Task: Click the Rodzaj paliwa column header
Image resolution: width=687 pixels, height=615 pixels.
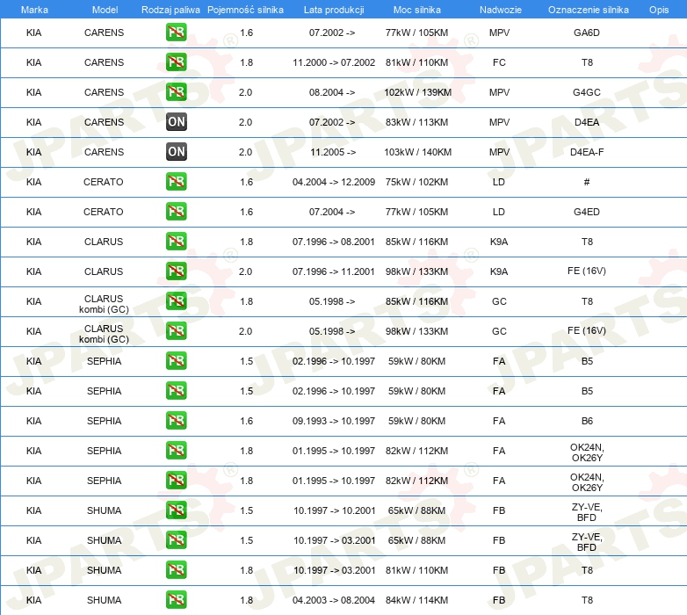Action: pos(170,9)
